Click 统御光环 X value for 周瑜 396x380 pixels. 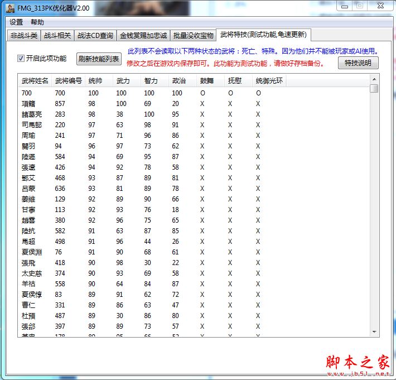258,136
